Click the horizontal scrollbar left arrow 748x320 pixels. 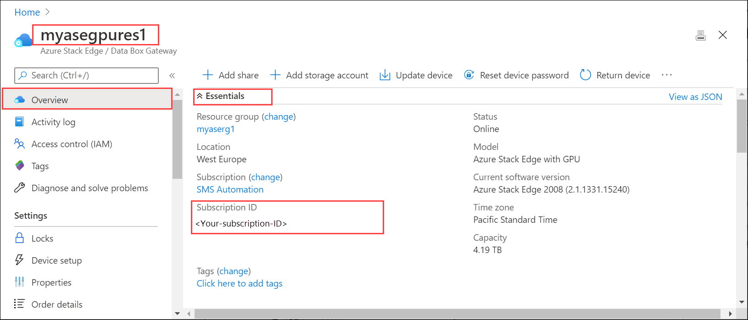tap(189, 314)
